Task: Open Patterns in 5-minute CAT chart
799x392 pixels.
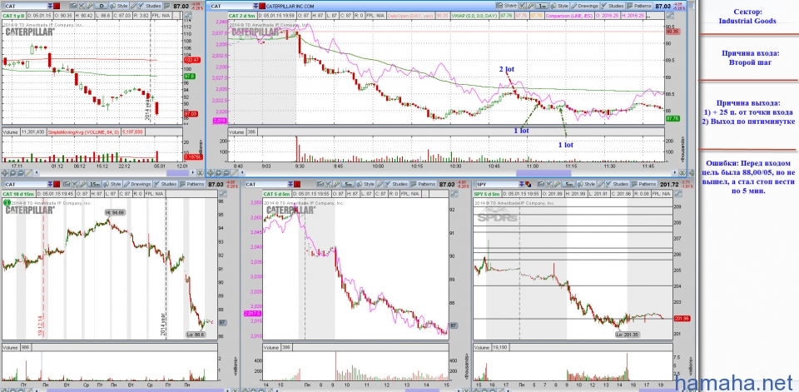Action: coord(423,184)
